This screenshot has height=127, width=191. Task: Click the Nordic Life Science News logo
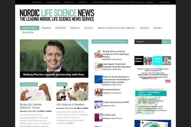[57, 15]
